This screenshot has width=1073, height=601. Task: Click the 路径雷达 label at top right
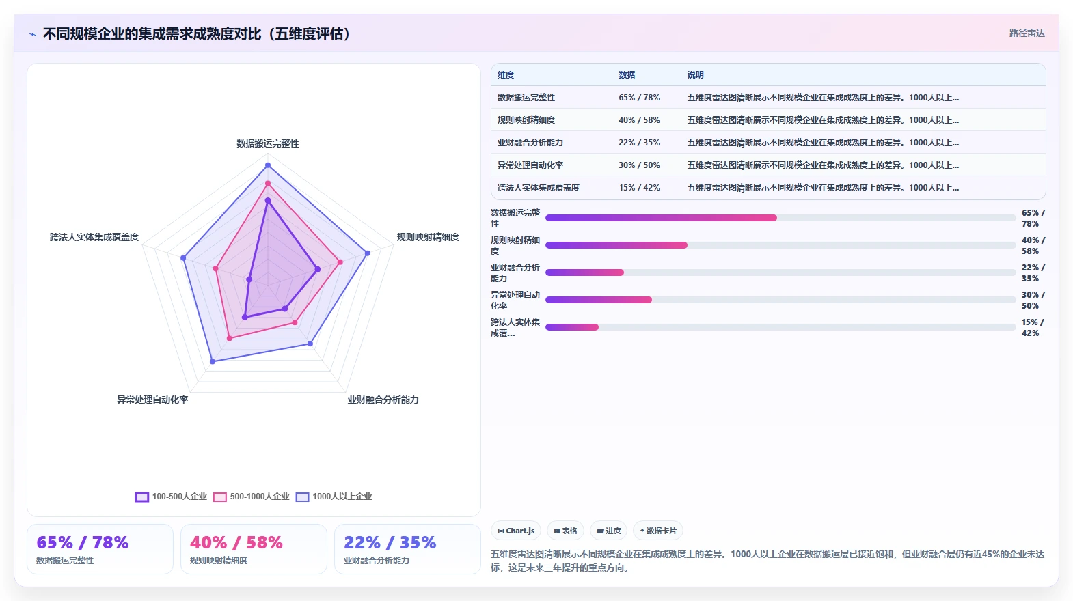point(1027,33)
